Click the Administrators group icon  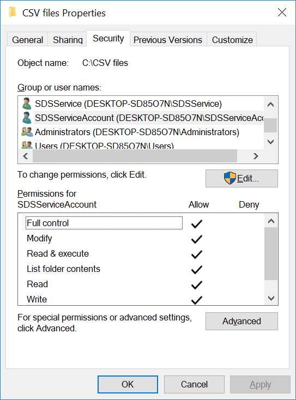point(27,132)
